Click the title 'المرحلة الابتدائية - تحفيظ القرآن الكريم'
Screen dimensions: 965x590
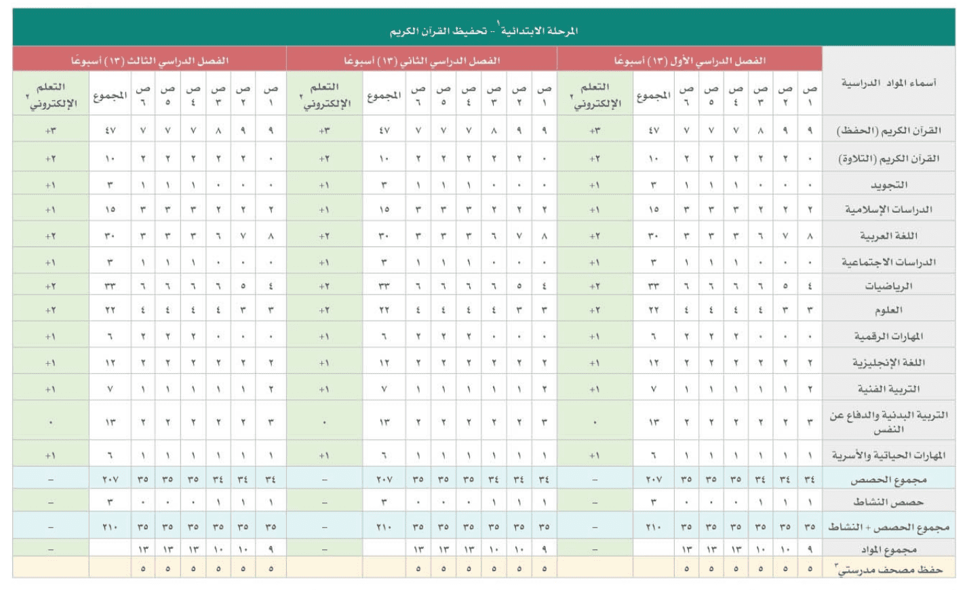484,31
